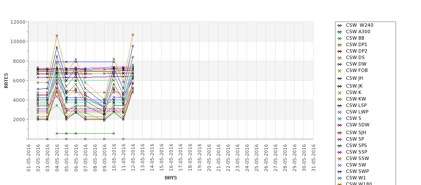Click the CSW SWP legend label
Viewport: 421px width, 185px height.
tap(357, 171)
